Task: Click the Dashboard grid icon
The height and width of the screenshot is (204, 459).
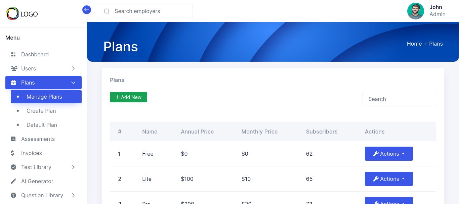Action: click(x=13, y=54)
